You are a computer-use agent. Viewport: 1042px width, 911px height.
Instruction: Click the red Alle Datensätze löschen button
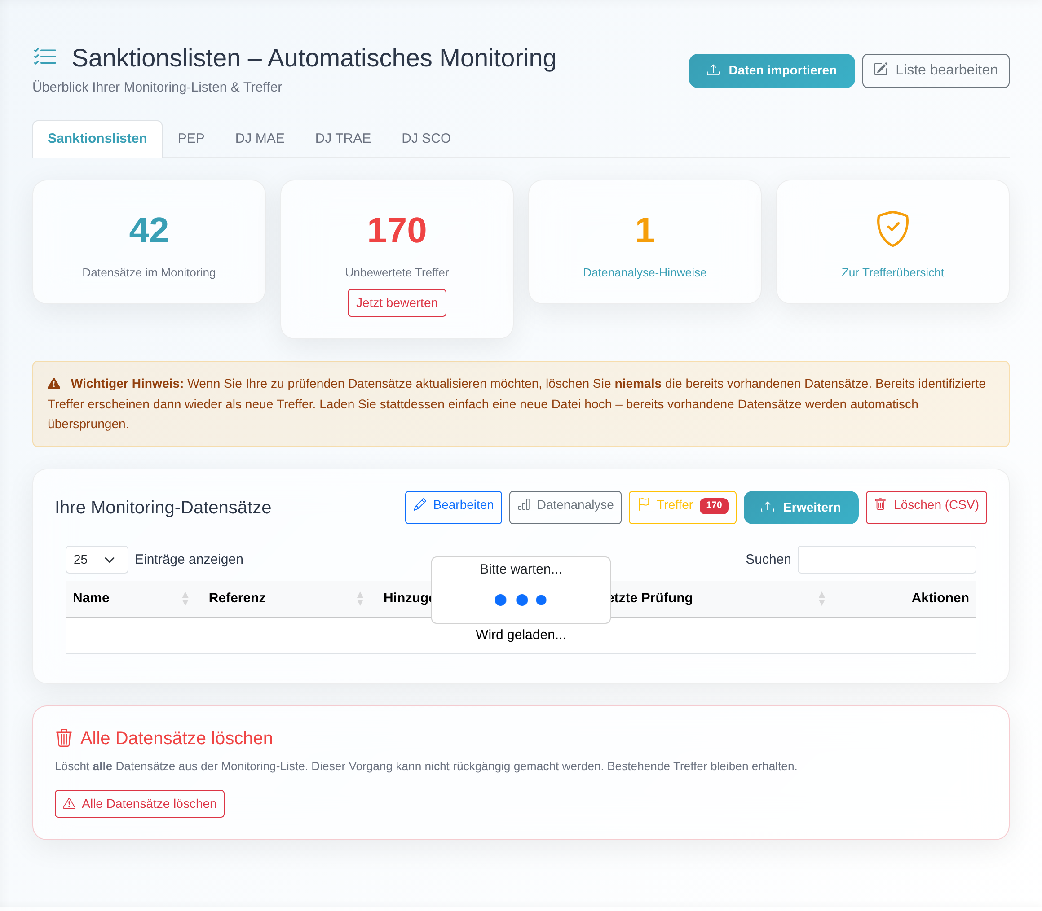(139, 804)
